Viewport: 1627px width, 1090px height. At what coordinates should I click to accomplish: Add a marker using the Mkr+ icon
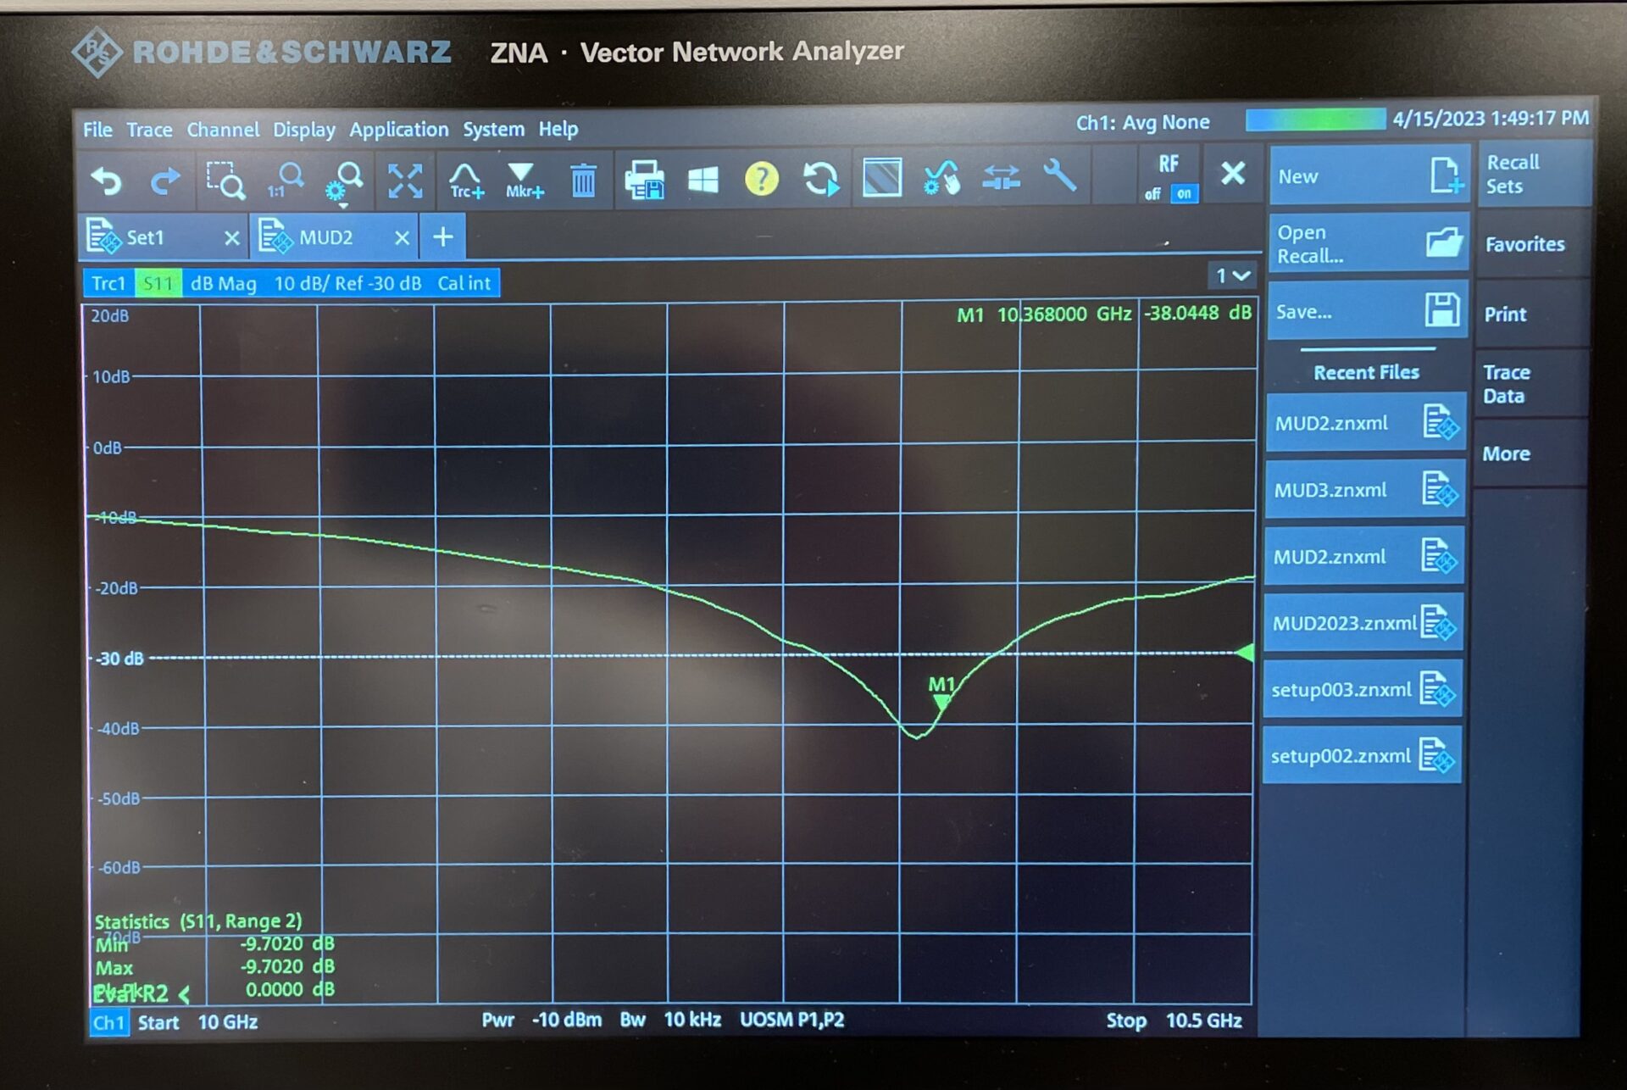click(x=523, y=181)
